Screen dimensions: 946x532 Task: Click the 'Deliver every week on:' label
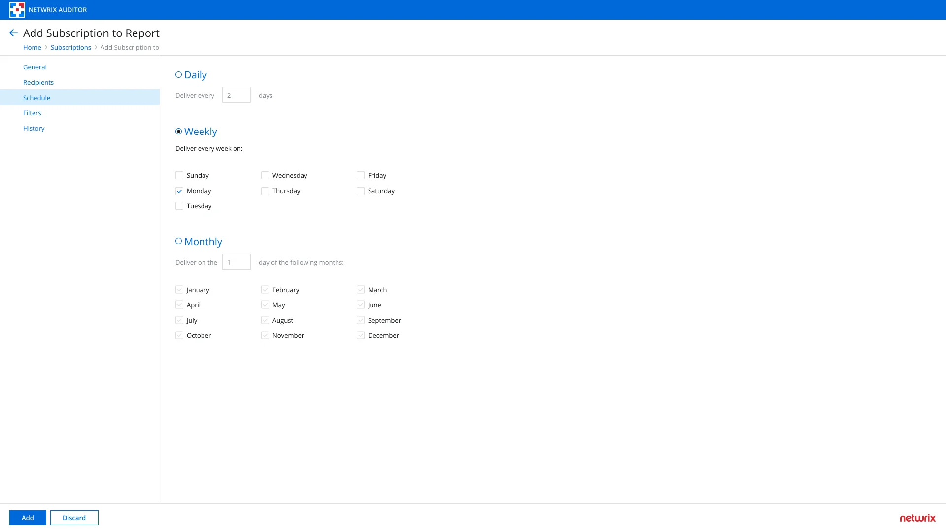point(209,148)
